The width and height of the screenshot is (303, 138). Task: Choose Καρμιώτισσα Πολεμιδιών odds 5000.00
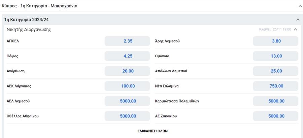pos(275,101)
